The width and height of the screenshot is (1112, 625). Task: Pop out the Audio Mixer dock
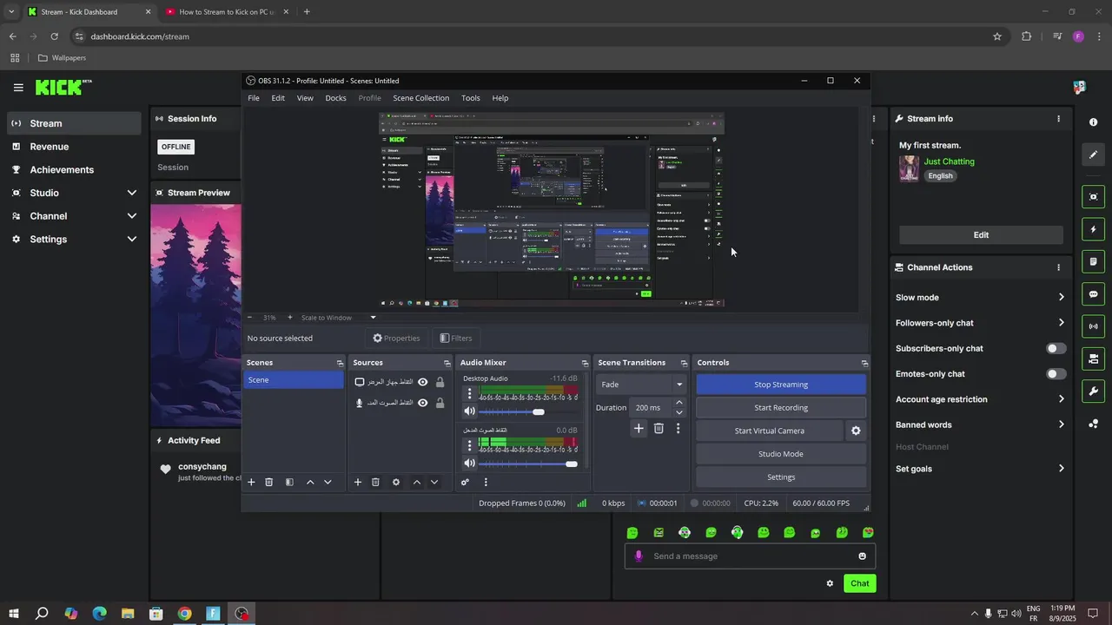585,363
